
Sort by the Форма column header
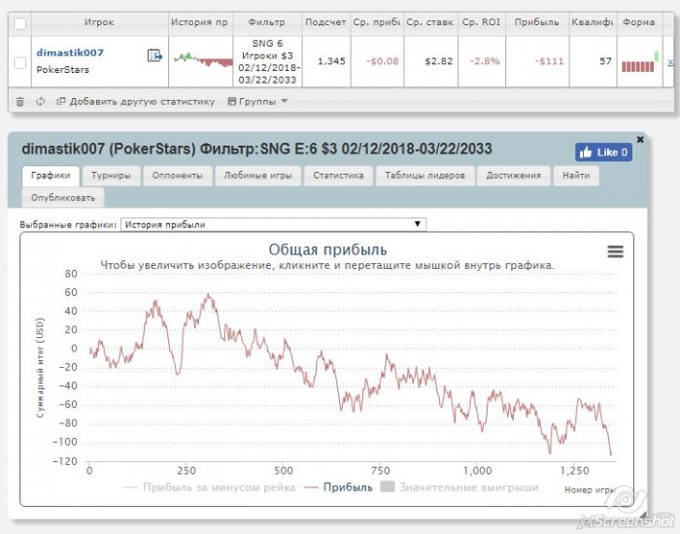coord(639,22)
